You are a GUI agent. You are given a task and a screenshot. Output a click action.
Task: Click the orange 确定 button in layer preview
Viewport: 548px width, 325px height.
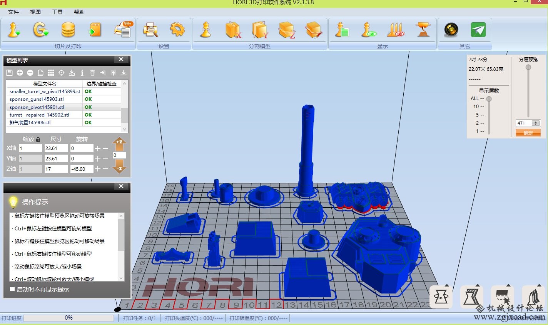click(x=528, y=133)
